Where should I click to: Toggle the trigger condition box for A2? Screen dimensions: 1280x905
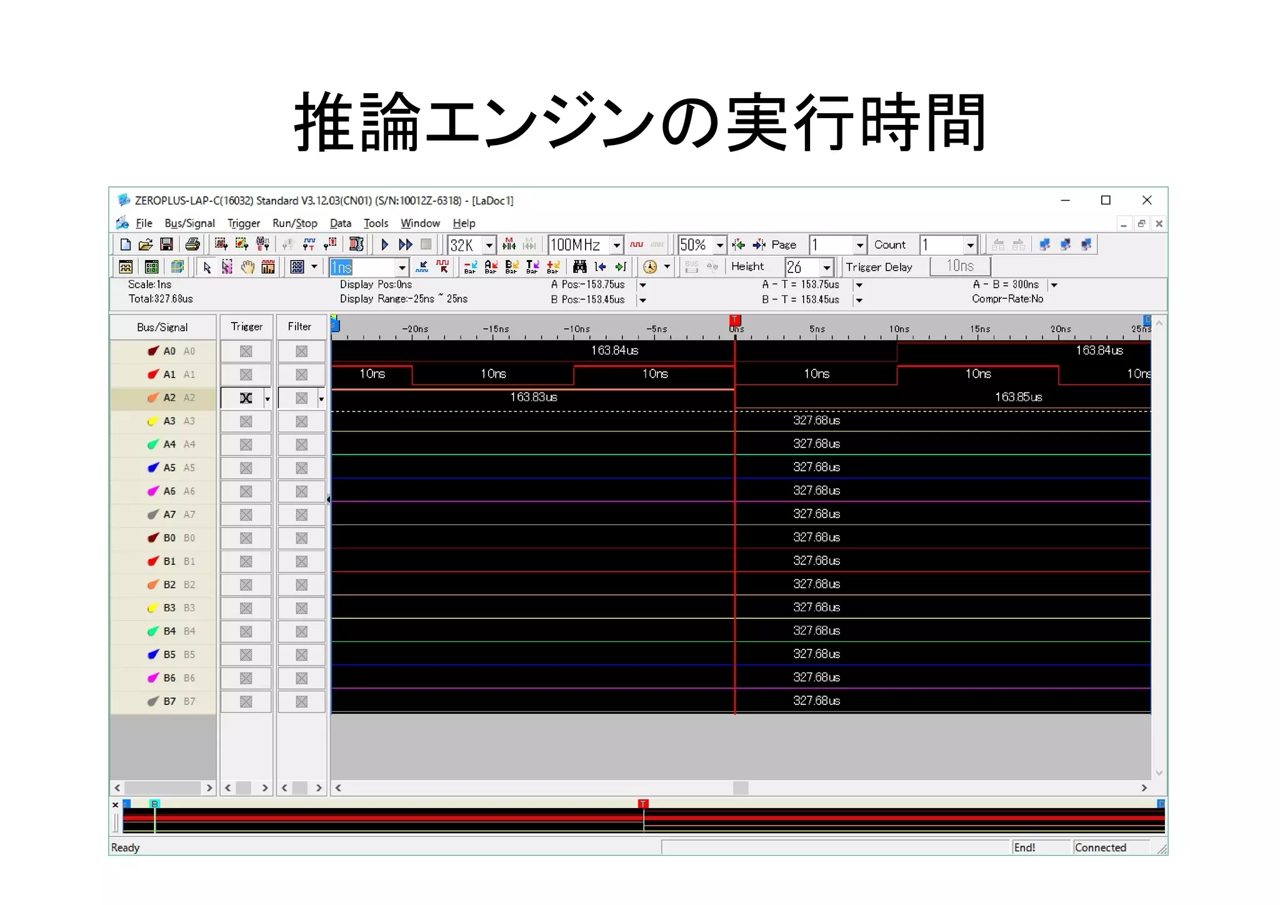point(246,398)
